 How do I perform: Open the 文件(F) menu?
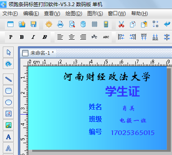point(10,13)
